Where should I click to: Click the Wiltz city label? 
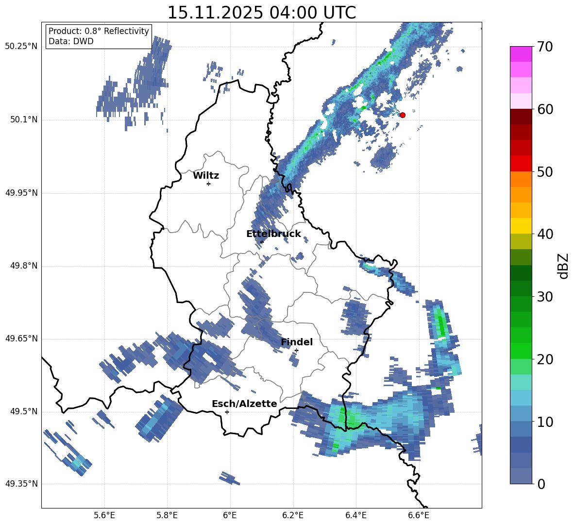coord(206,176)
